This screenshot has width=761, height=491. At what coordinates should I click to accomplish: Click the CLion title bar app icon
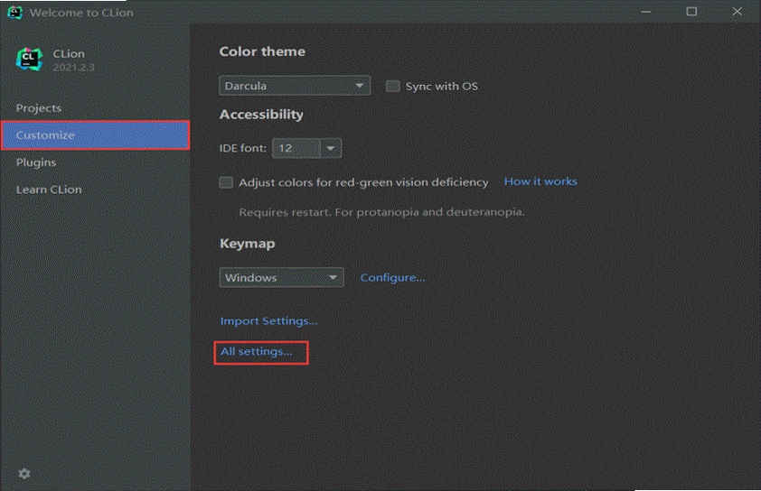click(x=14, y=12)
